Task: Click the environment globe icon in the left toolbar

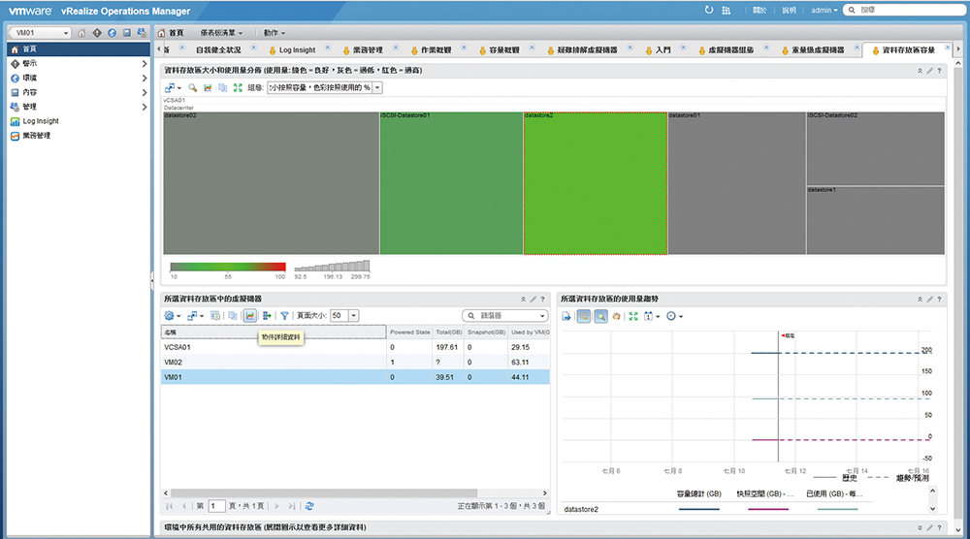Action: [x=112, y=33]
